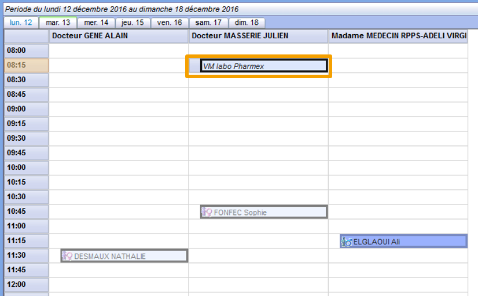Open the sam. 17 tab

209,23
